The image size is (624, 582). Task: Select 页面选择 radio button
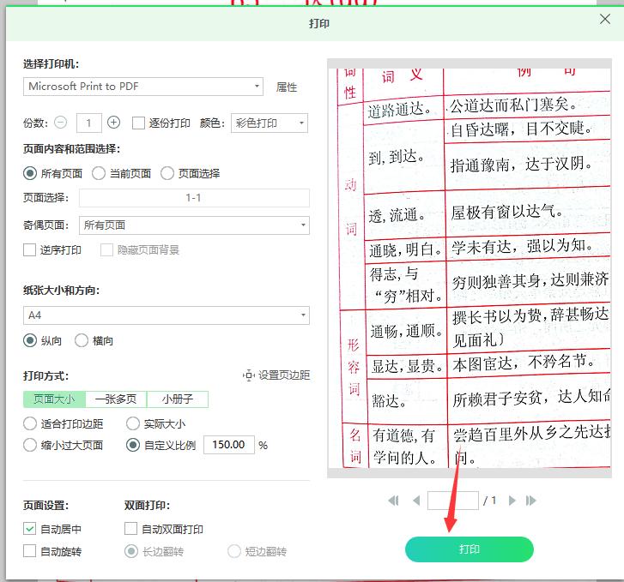pos(167,173)
